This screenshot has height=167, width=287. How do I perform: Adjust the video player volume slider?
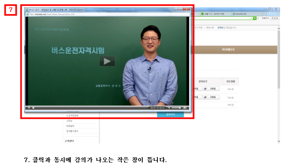176,108
